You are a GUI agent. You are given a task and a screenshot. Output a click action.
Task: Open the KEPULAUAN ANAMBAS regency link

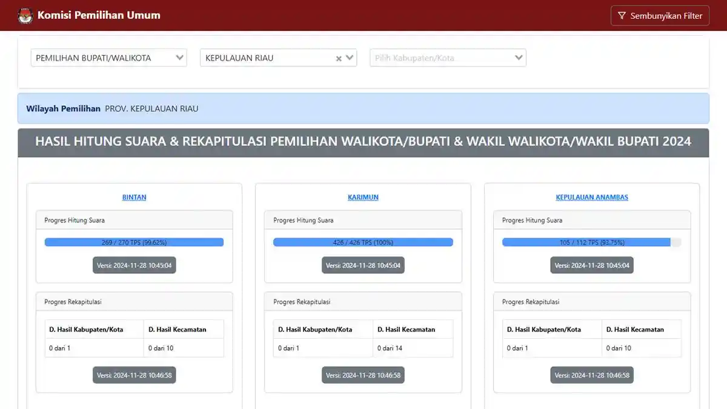(592, 197)
